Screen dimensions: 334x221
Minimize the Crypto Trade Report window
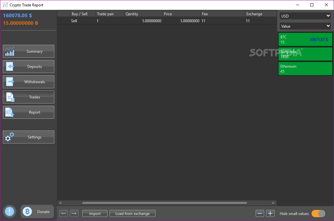pos(297,5)
